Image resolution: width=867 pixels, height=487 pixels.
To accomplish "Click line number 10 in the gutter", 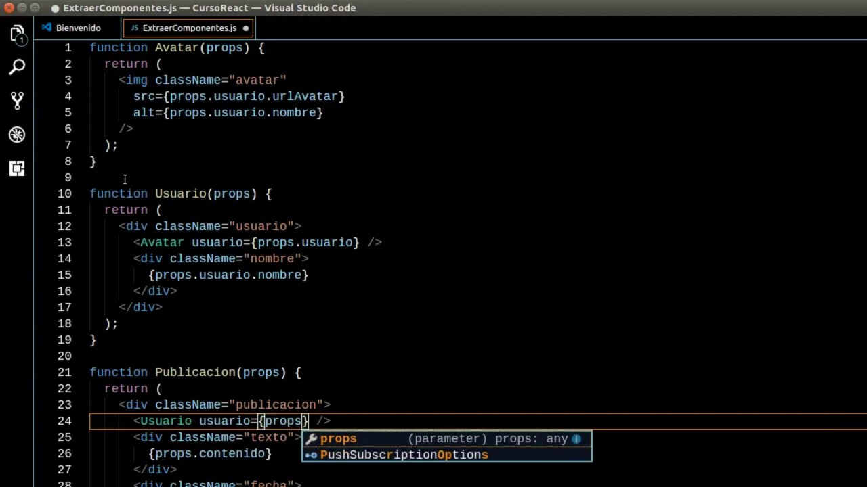I will [x=64, y=193].
